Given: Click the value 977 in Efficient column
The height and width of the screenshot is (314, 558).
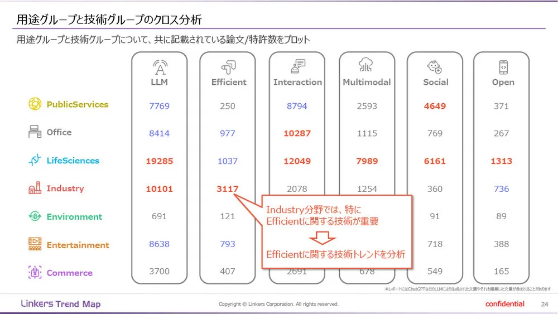Looking at the screenshot, I should 228,133.
